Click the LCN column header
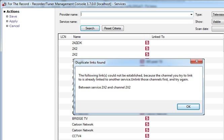This screenshot has height=140, width=224. 63,37
